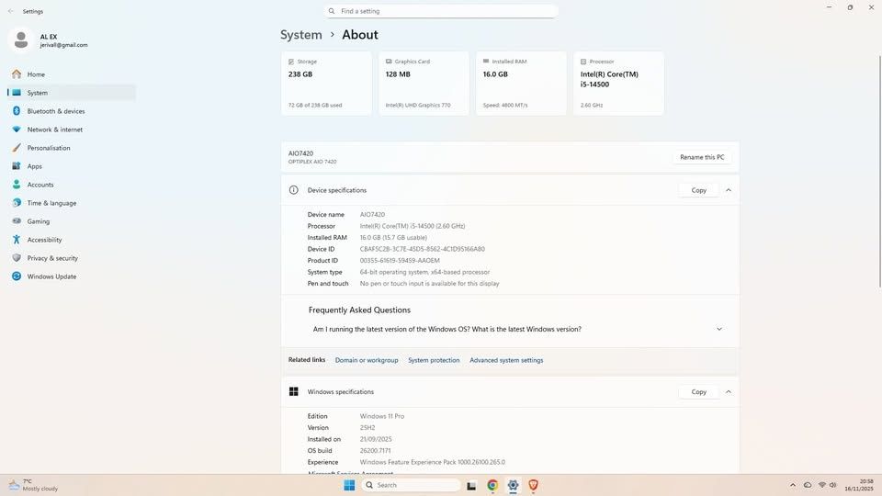Open System protection link
Screen dimensions: 882x496
point(434,360)
